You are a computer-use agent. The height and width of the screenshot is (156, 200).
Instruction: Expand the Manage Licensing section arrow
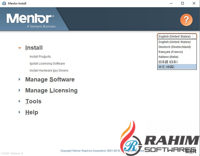[19, 90]
